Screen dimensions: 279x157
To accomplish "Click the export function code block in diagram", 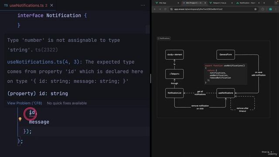I will pos(225,74).
